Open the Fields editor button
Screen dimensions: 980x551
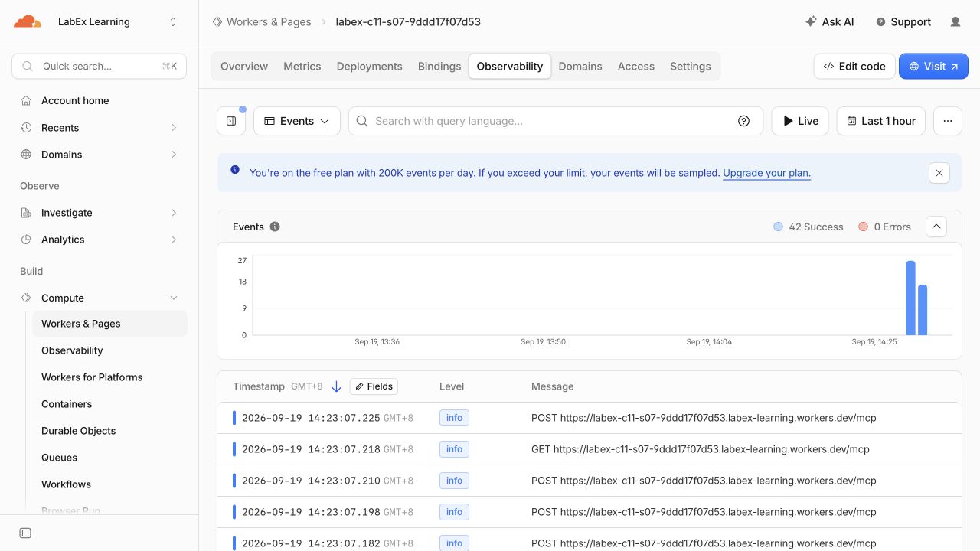tap(374, 386)
